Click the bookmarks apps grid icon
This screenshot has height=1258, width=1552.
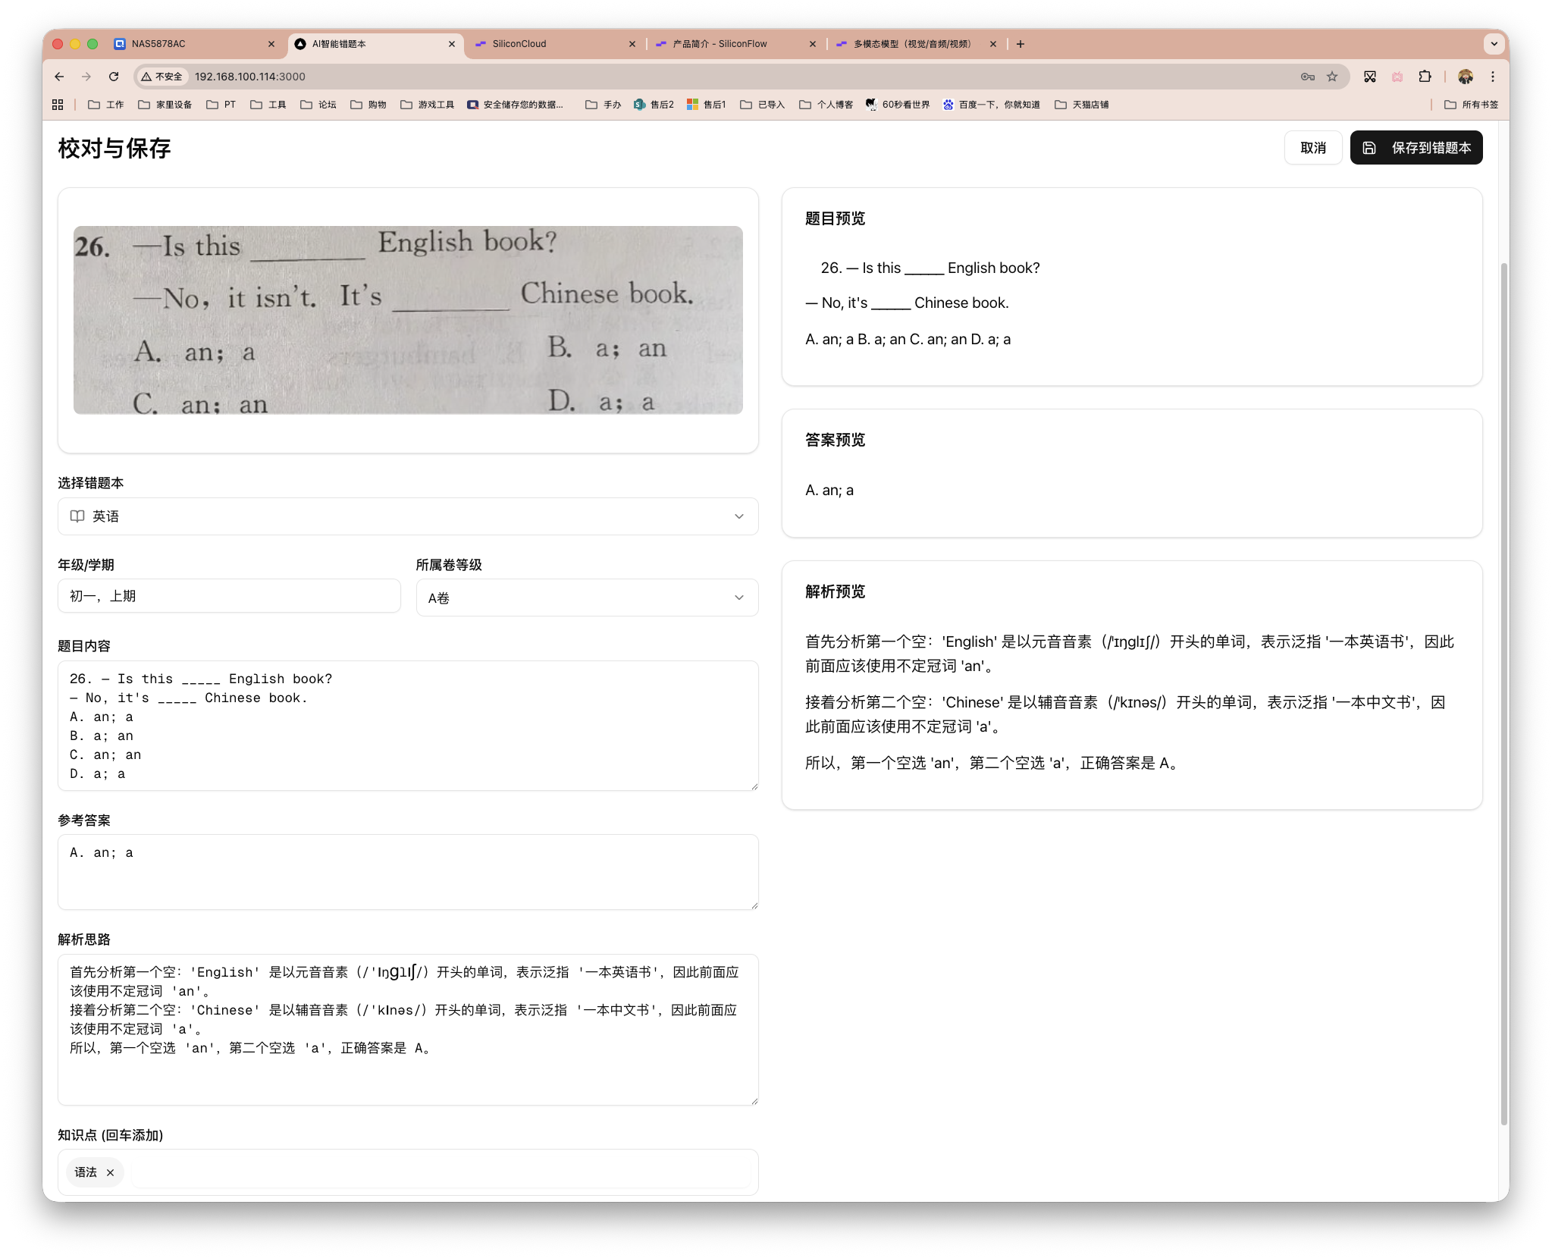click(58, 105)
